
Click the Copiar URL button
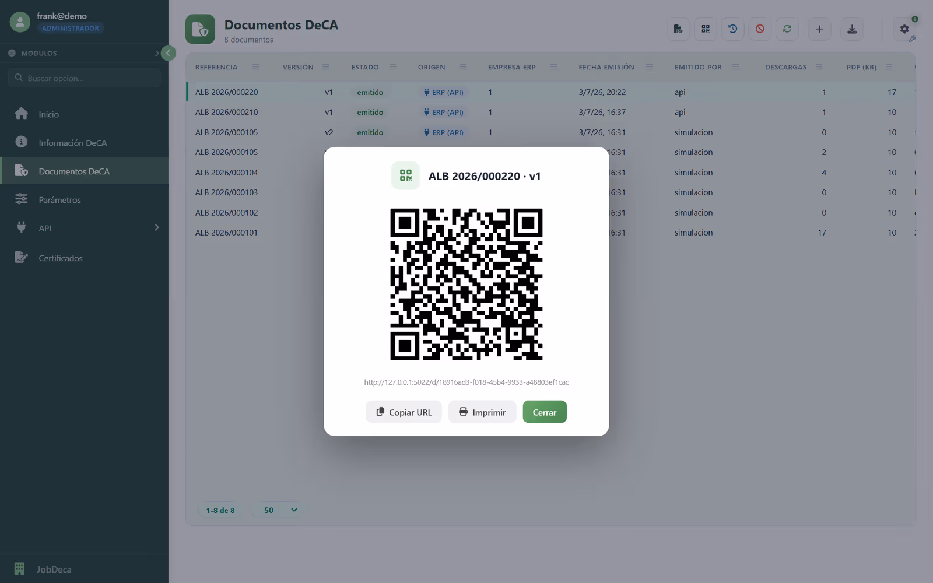pos(404,412)
